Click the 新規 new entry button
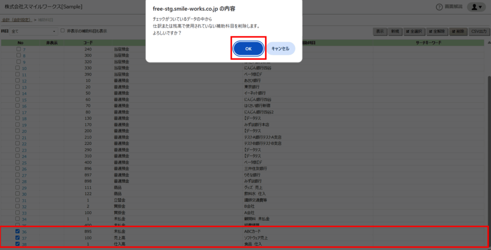491x250 pixels. pyautogui.click(x=395, y=31)
